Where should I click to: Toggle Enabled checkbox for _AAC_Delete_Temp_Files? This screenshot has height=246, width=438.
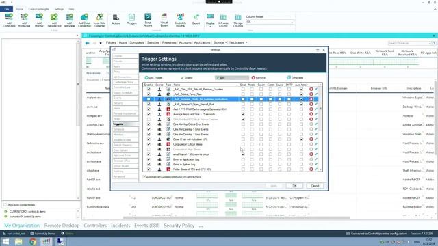click(x=149, y=94)
